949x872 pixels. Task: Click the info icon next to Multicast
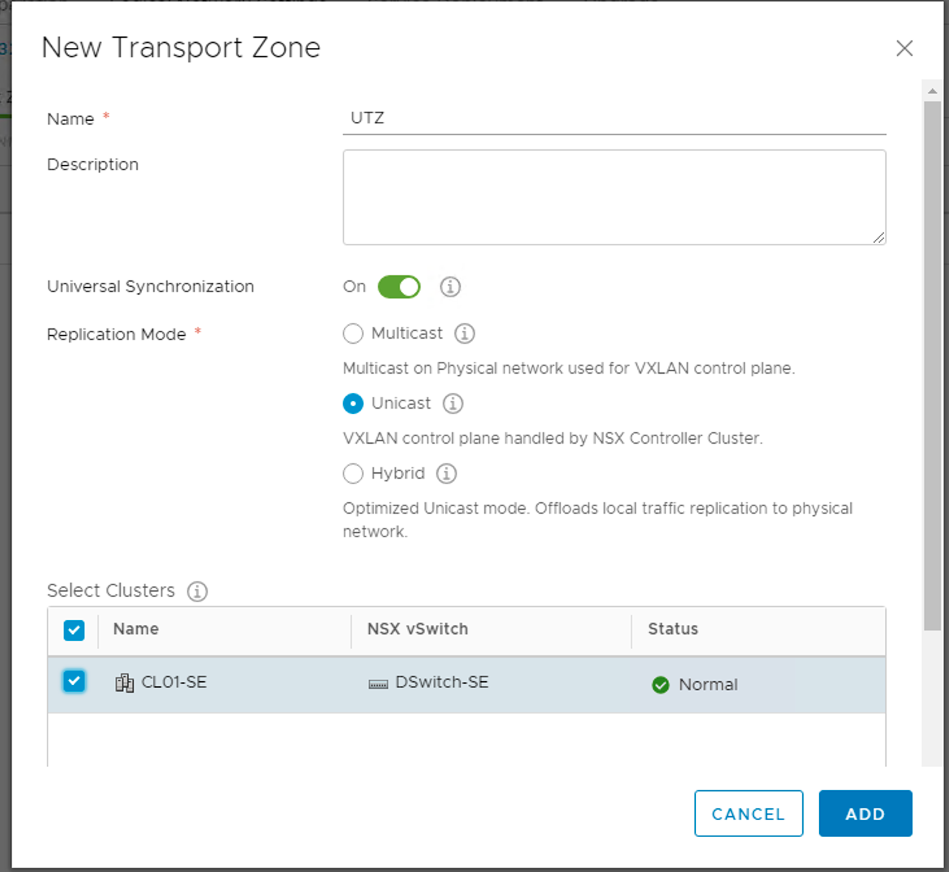[x=464, y=333]
